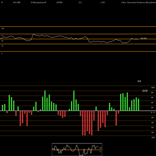Viewport: 156px width, 156px height.
Task: Click the 100 label on MR axis
Action: tap(153, 88)
